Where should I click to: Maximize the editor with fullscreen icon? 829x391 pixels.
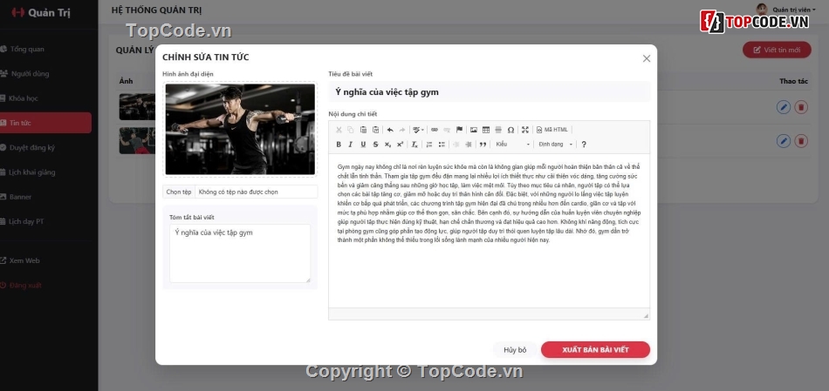tap(525, 130)
